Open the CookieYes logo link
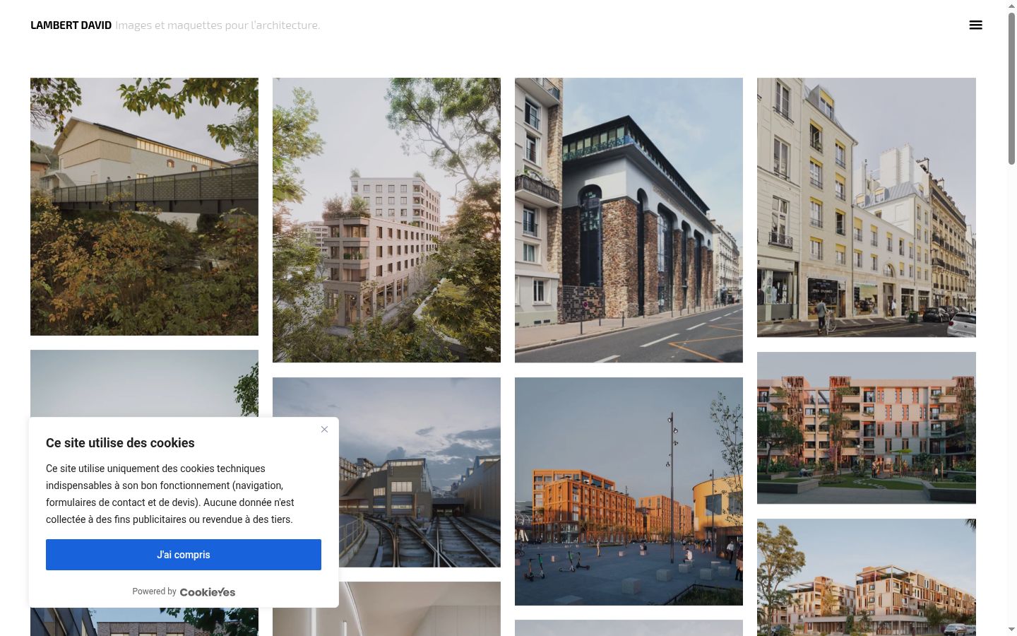Screen dimensions: 1017x636 (208, 592)
